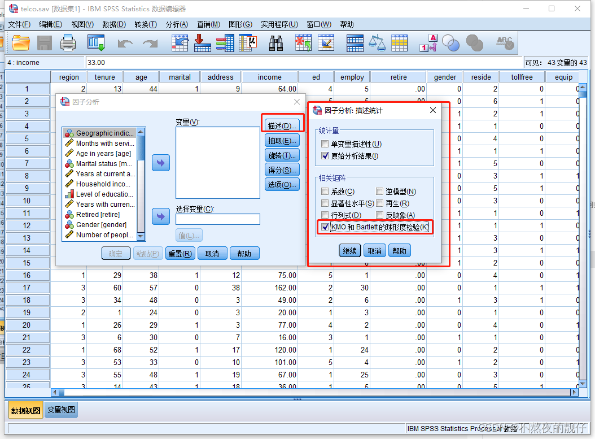Open a data file with folder icon
The image size is (595, 439).
21,43
